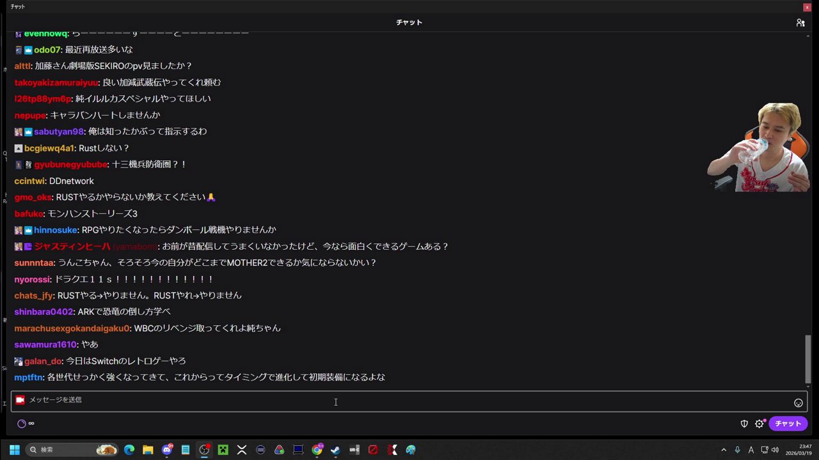Viewport: 819px width, 460px height.
Task: Open the viewer list via the people icon
Action: [800, 22]
